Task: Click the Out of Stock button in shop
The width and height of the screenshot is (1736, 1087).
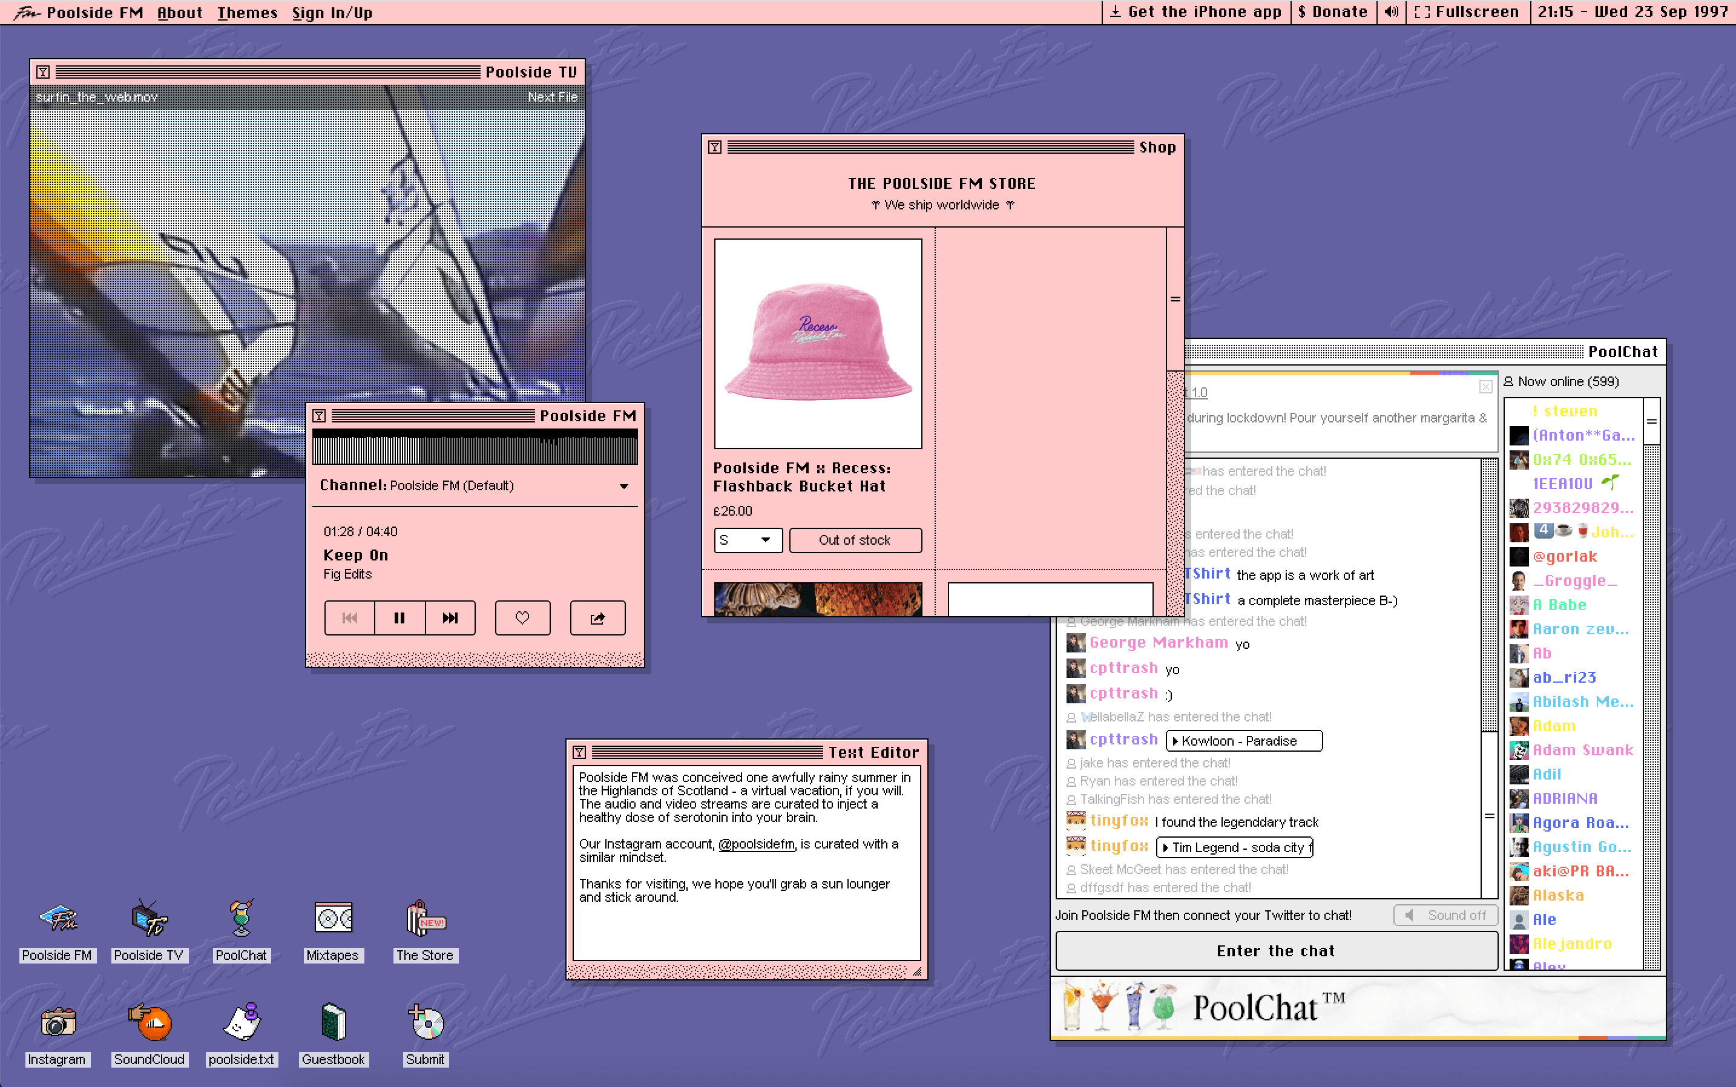Action: (853, 540)
